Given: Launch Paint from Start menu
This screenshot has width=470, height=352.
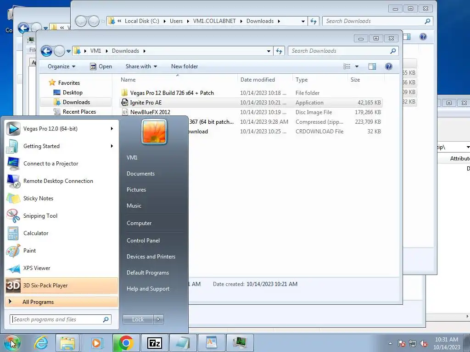Looking at the screenshot, I should tap(62, 251).
